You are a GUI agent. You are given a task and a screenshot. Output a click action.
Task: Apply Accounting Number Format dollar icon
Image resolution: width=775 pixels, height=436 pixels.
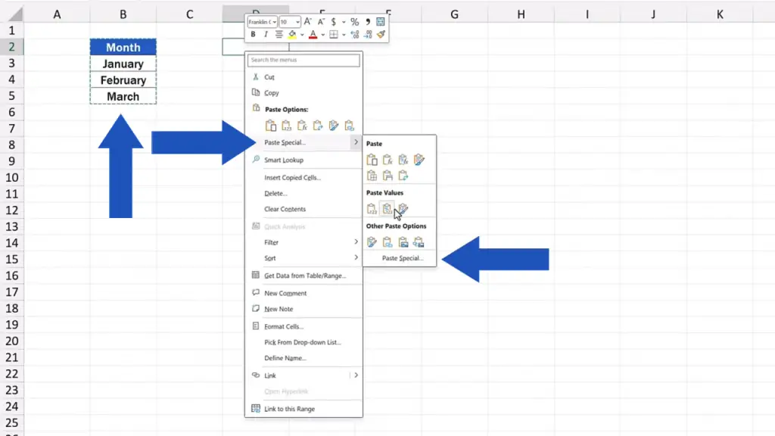pos(334,22)
